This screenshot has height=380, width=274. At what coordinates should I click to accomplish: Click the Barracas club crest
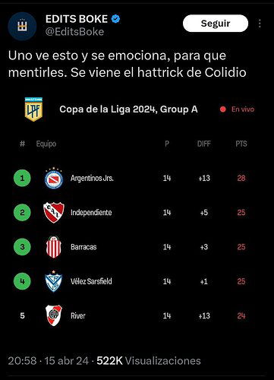(x=54, y=247)
